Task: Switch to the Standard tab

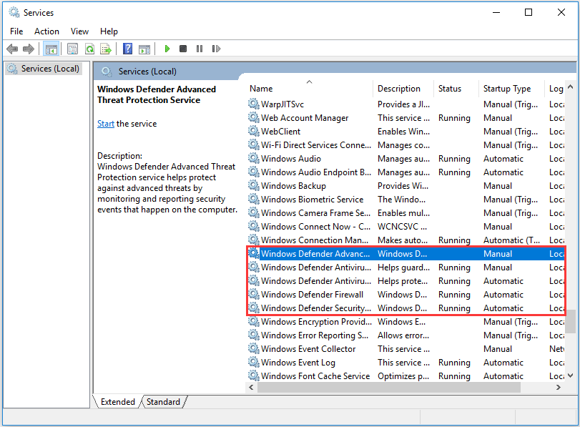Action: coord(163,402)
